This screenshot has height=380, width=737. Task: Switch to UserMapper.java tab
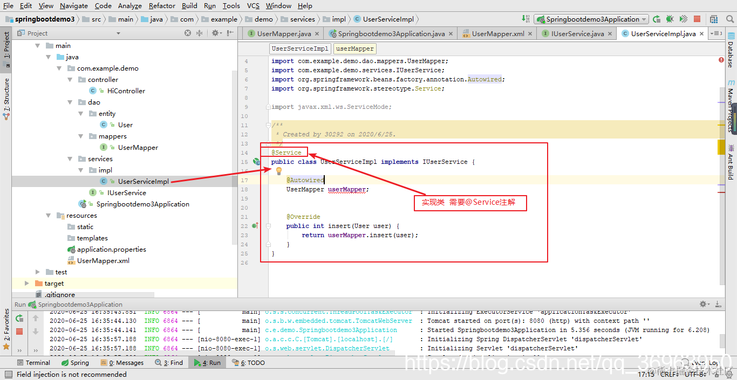283,33
